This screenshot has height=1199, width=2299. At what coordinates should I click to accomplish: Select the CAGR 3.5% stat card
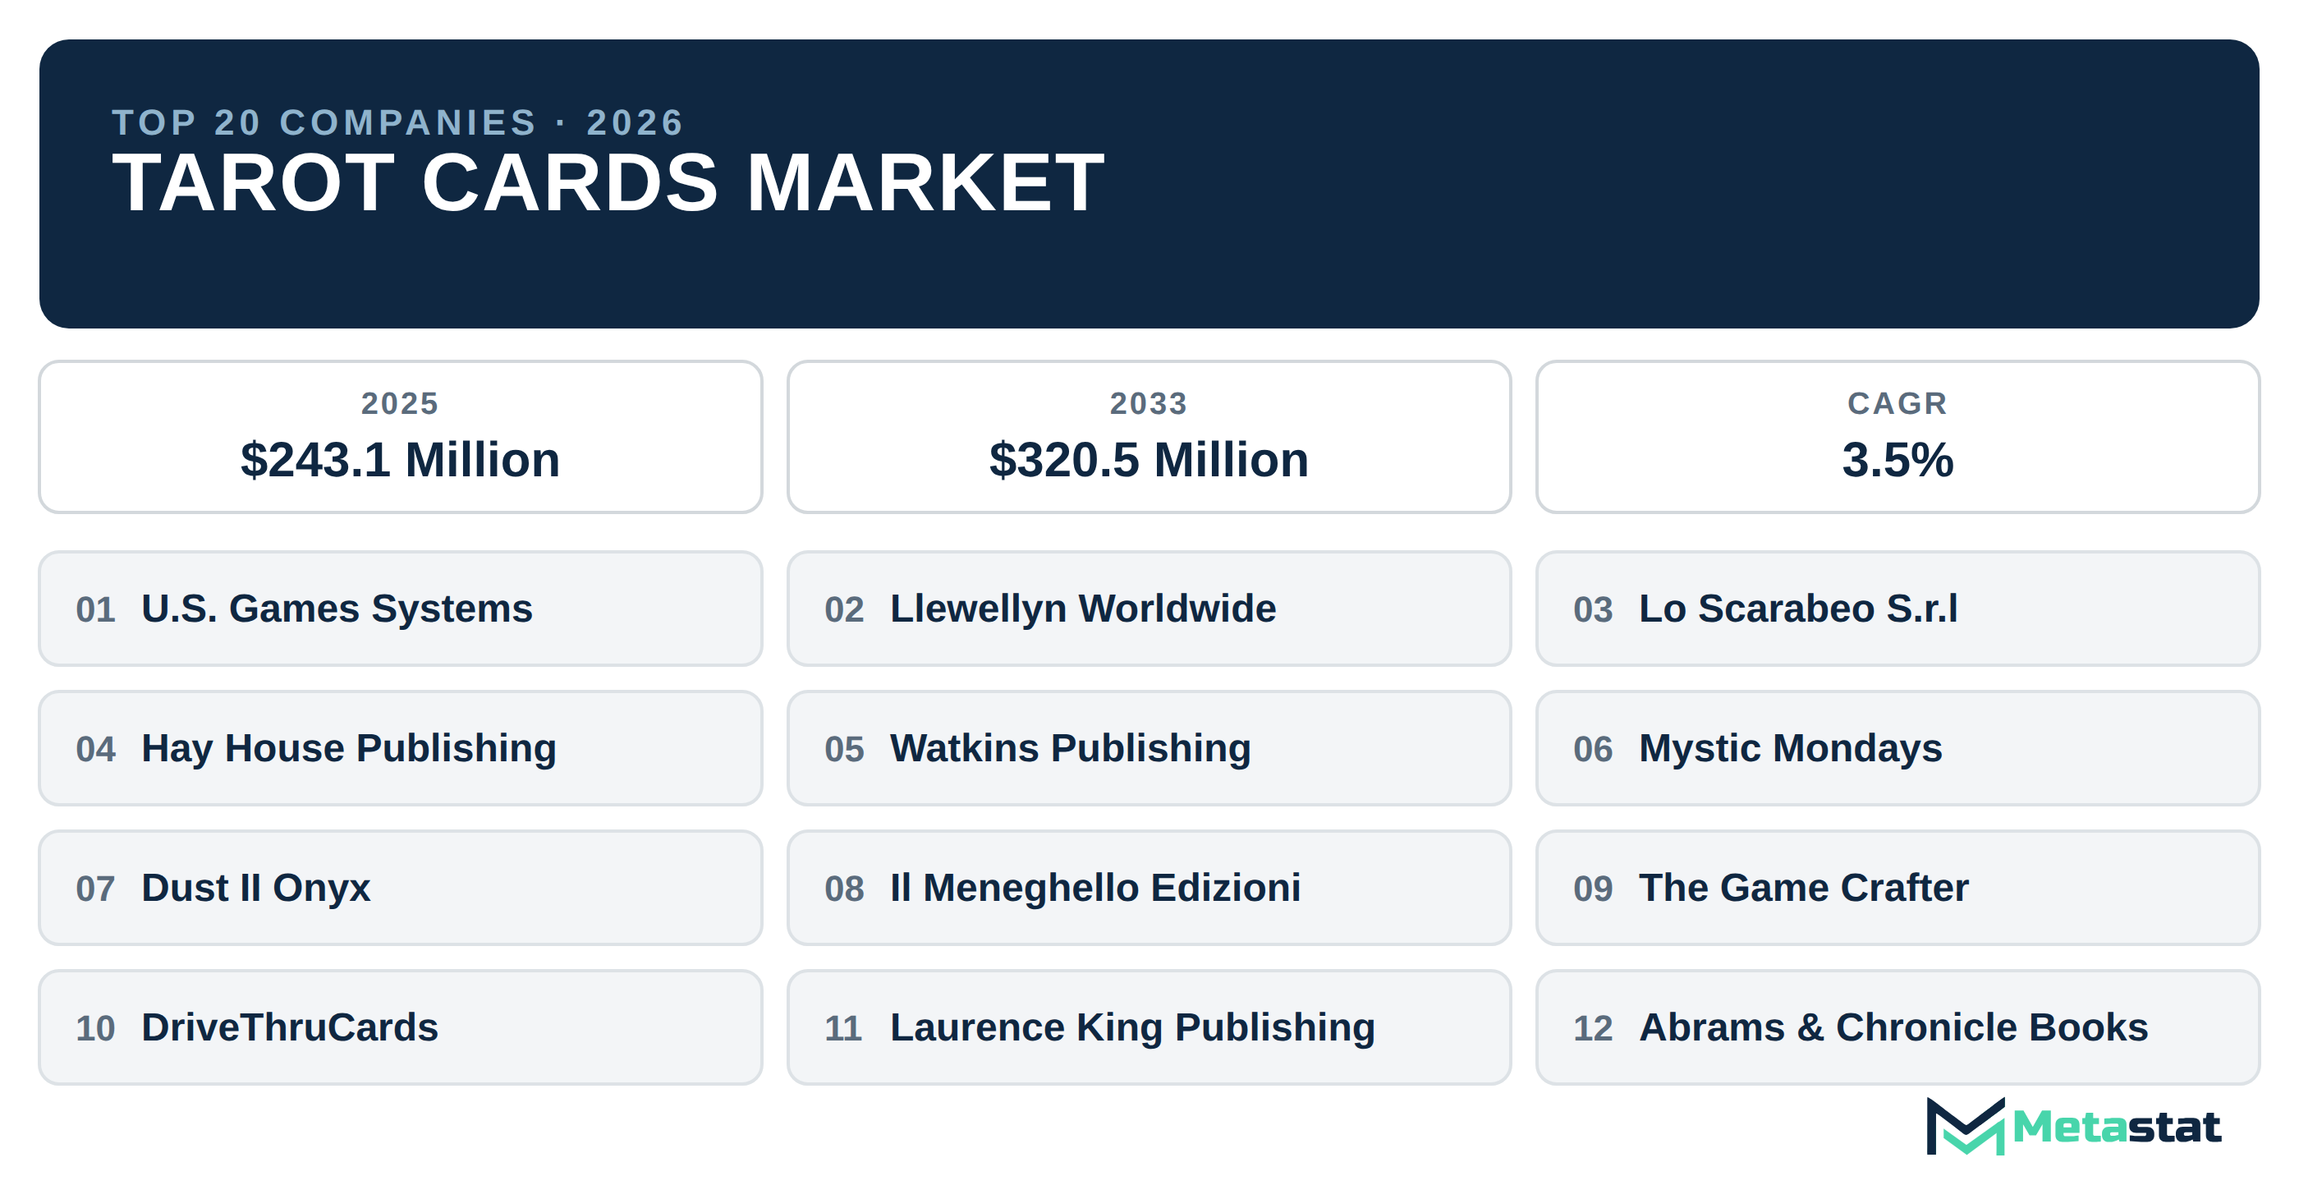[x=1897, y=437]
